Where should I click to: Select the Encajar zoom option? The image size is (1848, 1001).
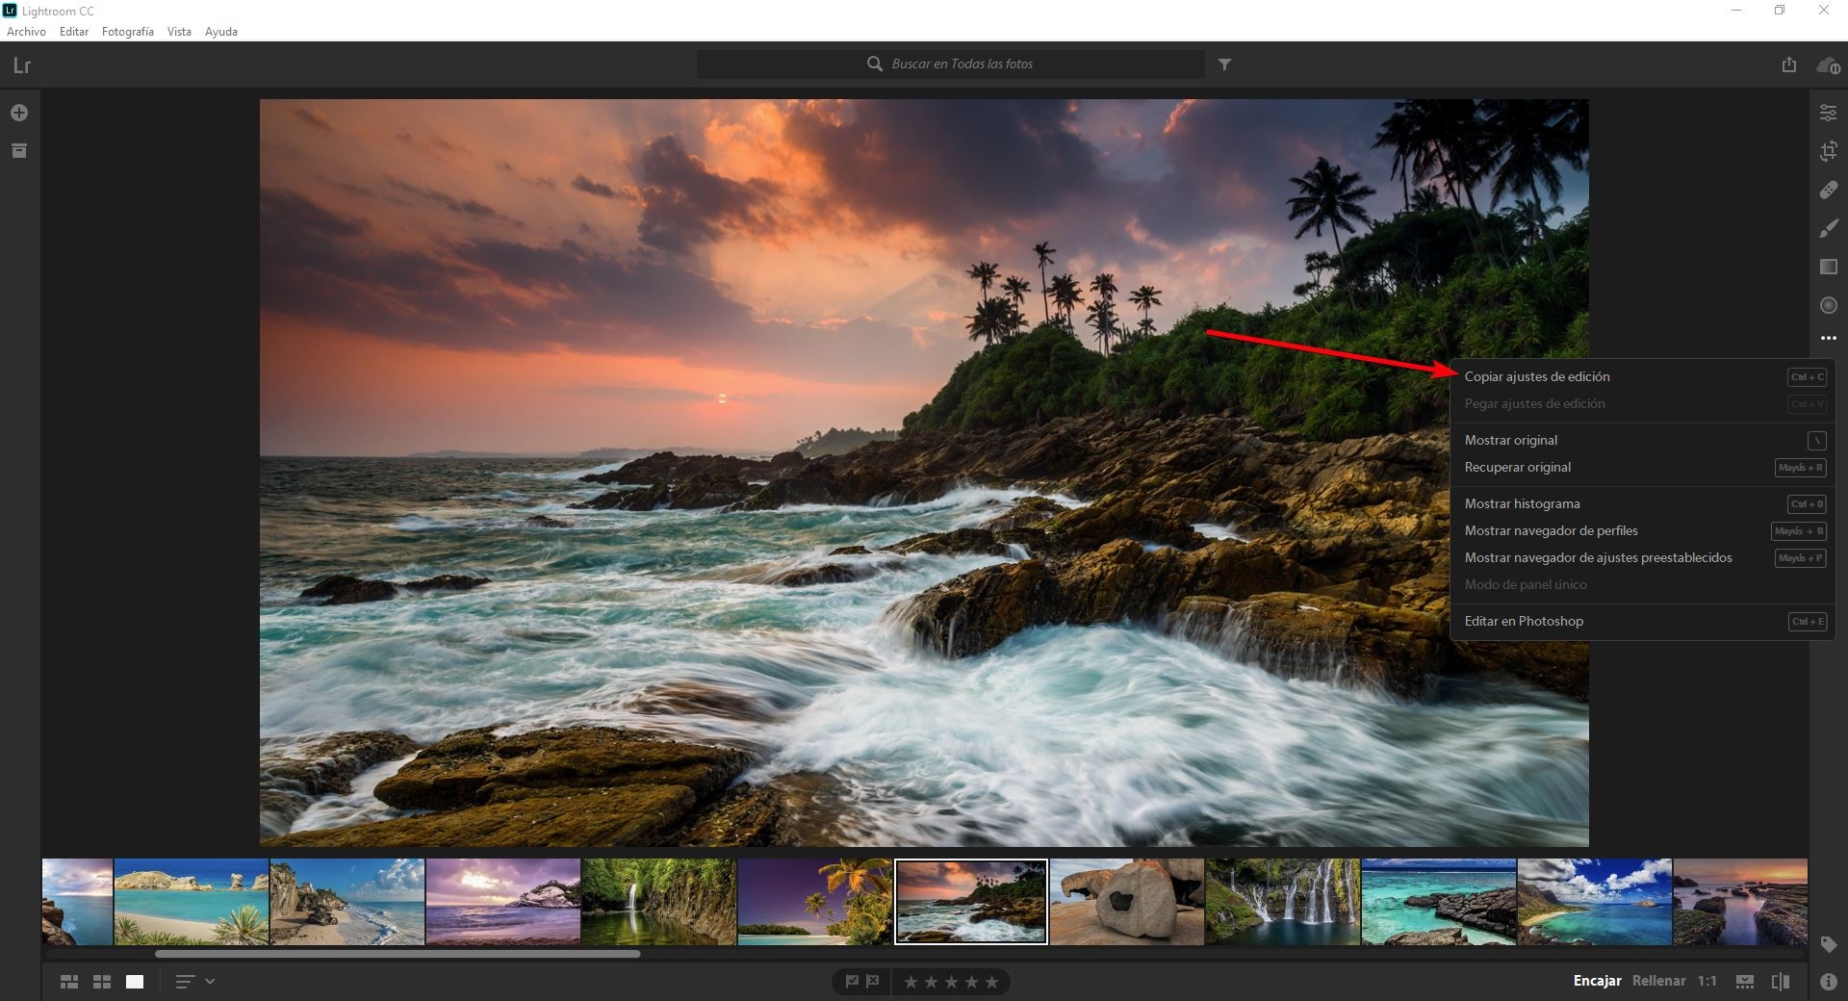(x=1597, y=982)
